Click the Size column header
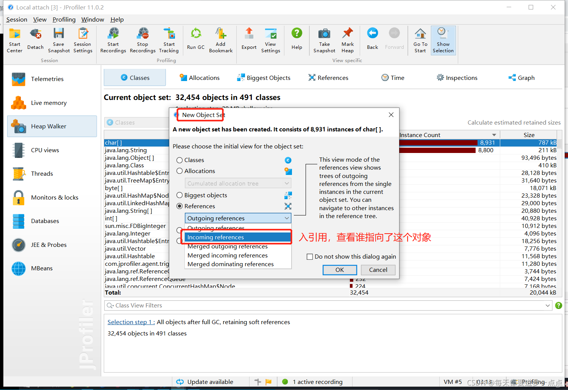The width and height of the screenshot is (568, 390). pos(529,135)
